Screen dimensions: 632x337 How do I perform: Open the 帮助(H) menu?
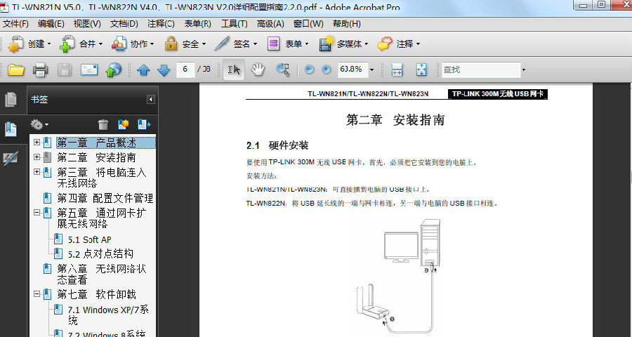tap(347, 24)
